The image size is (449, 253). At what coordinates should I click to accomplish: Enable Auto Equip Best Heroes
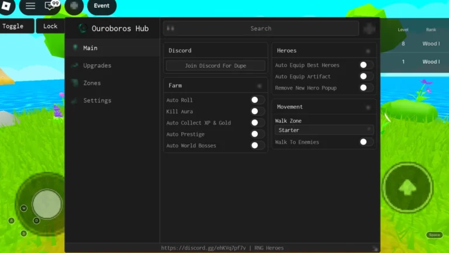pos(366,65)
